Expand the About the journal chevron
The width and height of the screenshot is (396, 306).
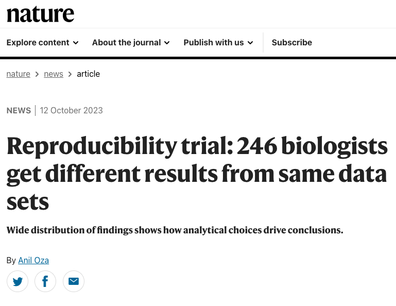tap(167, 43)
